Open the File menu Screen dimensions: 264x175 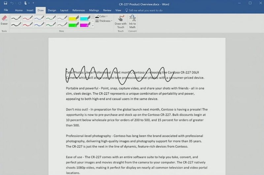pyautogui.click(x=6, y=10)
